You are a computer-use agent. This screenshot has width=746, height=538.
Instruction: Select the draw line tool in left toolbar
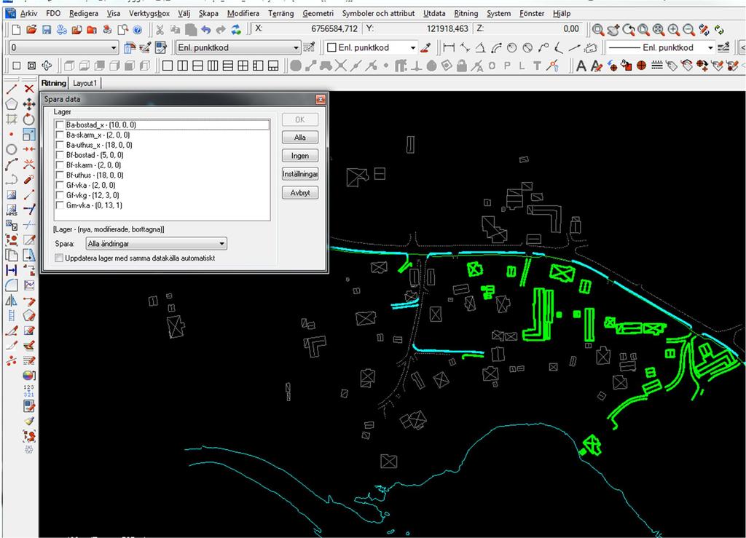(x=12, y=88)
